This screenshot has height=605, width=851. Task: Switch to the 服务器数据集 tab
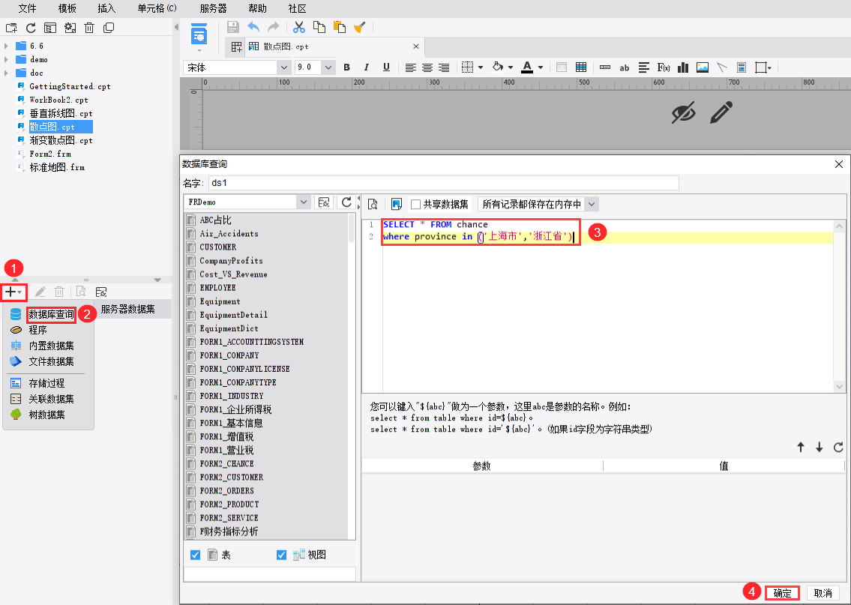click(x=128, y=310)
